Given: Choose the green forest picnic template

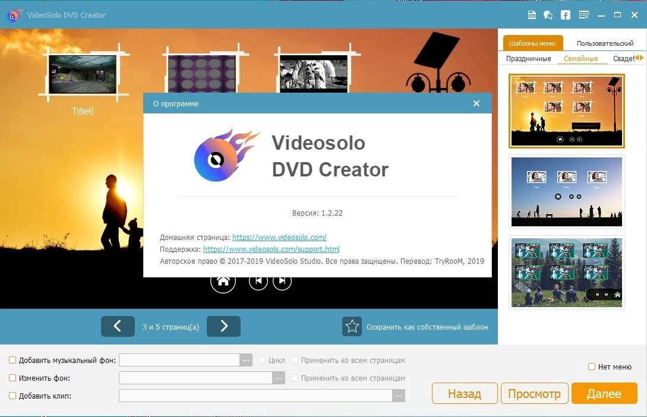Looking at the screenshot, I should pyautogui.click(x=567, y=273).
